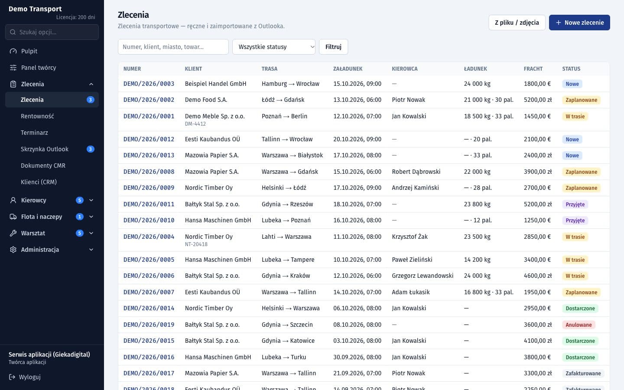
Task: Click the Pulpit gauge icon
Action: tap(13, 51)
